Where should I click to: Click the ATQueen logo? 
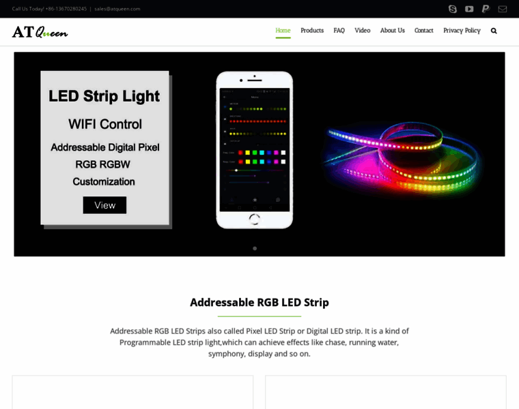click(x=40, y=32)
